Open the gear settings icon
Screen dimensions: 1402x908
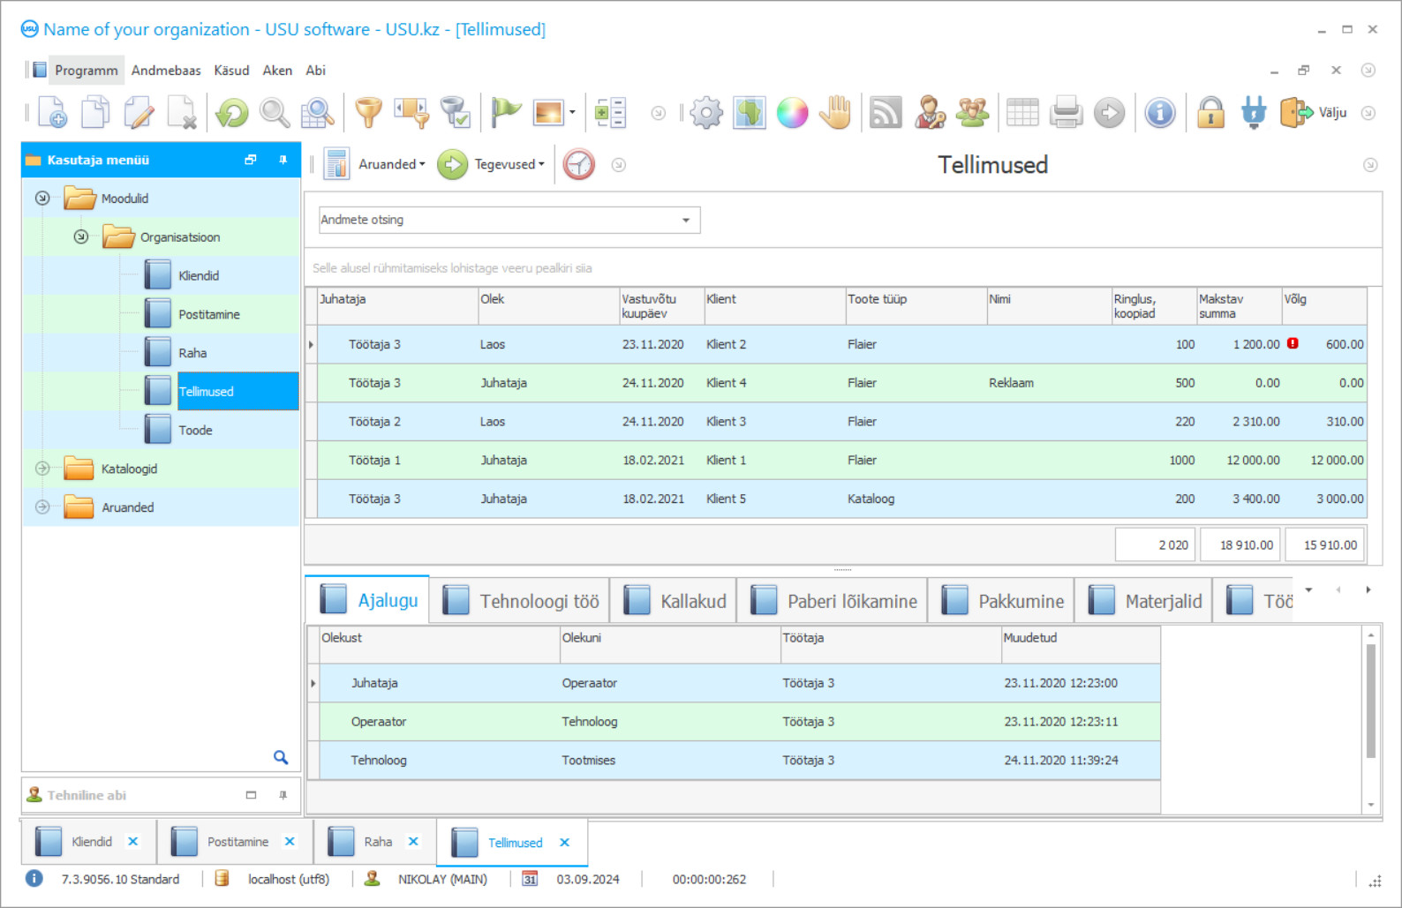706,113
